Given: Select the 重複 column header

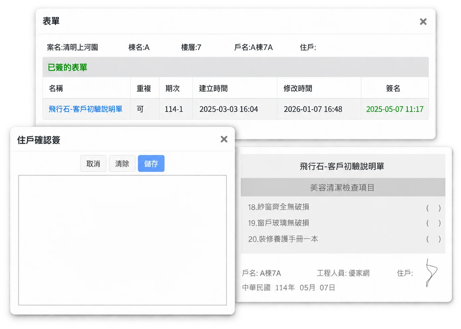Looking at the screenshot, I should coord(144,88).
